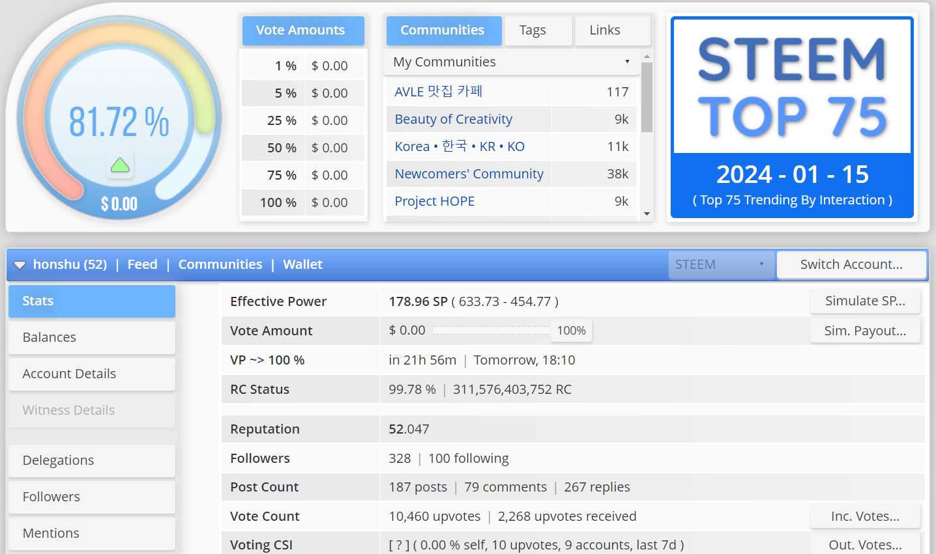Click the honshu (52) account name
This screenshot has height=554, width=936.
pos(70,265)
